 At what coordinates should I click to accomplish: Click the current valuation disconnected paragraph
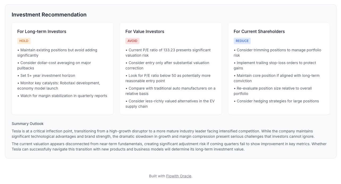tap(169, 147)
